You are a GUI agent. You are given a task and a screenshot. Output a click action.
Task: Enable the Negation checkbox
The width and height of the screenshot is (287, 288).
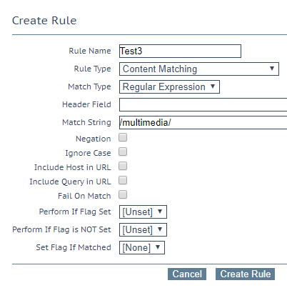(x=123, y=137)
